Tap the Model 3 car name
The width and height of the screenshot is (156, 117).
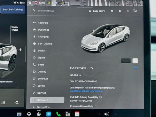[82, 68]
